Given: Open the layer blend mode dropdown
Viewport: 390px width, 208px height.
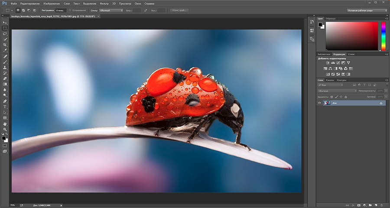Looking at the screenshot, I should [337, 91].
